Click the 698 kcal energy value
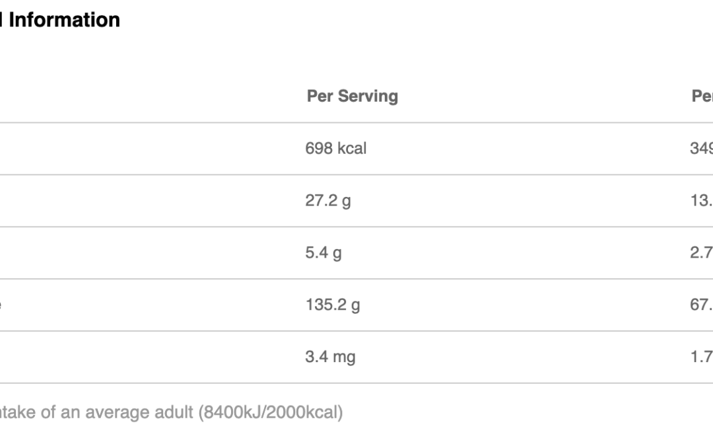Screen dimensions: 713x446 pyautogui.click(x=335, y=149)
